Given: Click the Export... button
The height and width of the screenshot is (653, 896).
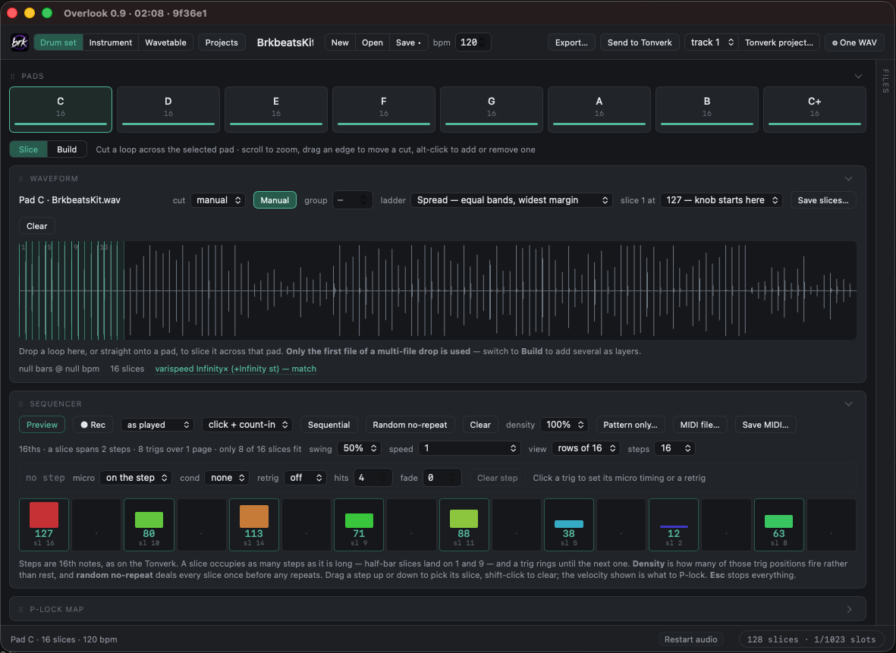Looking at the screenshot, I should pos(571,42).
